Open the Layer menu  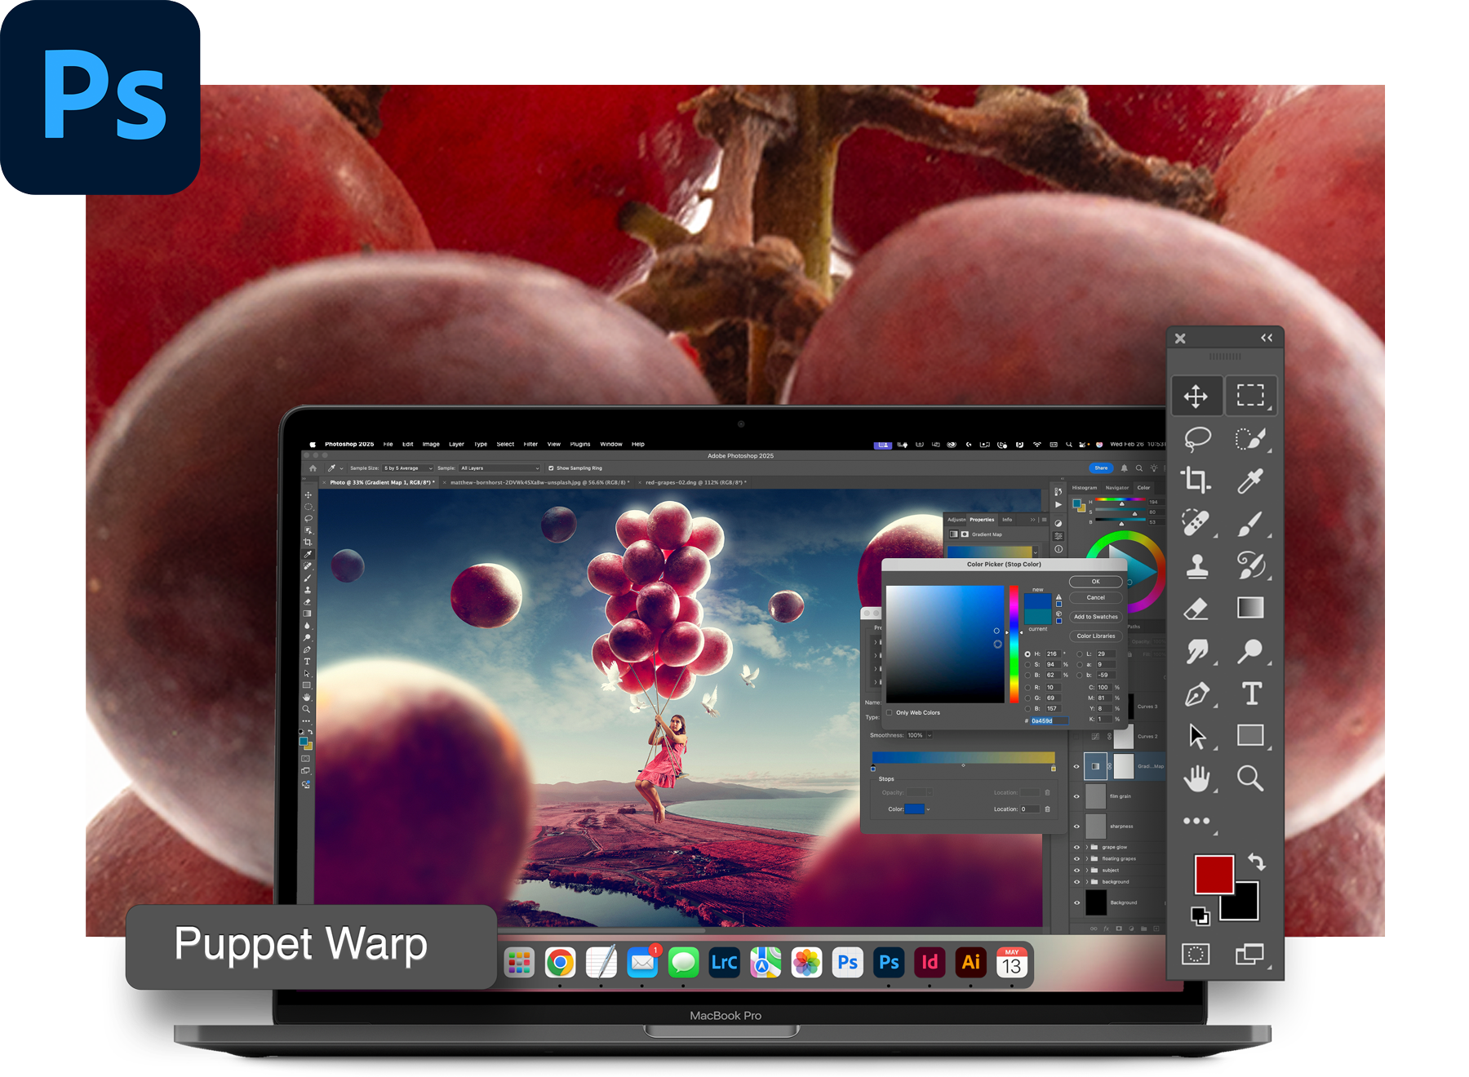456,445
